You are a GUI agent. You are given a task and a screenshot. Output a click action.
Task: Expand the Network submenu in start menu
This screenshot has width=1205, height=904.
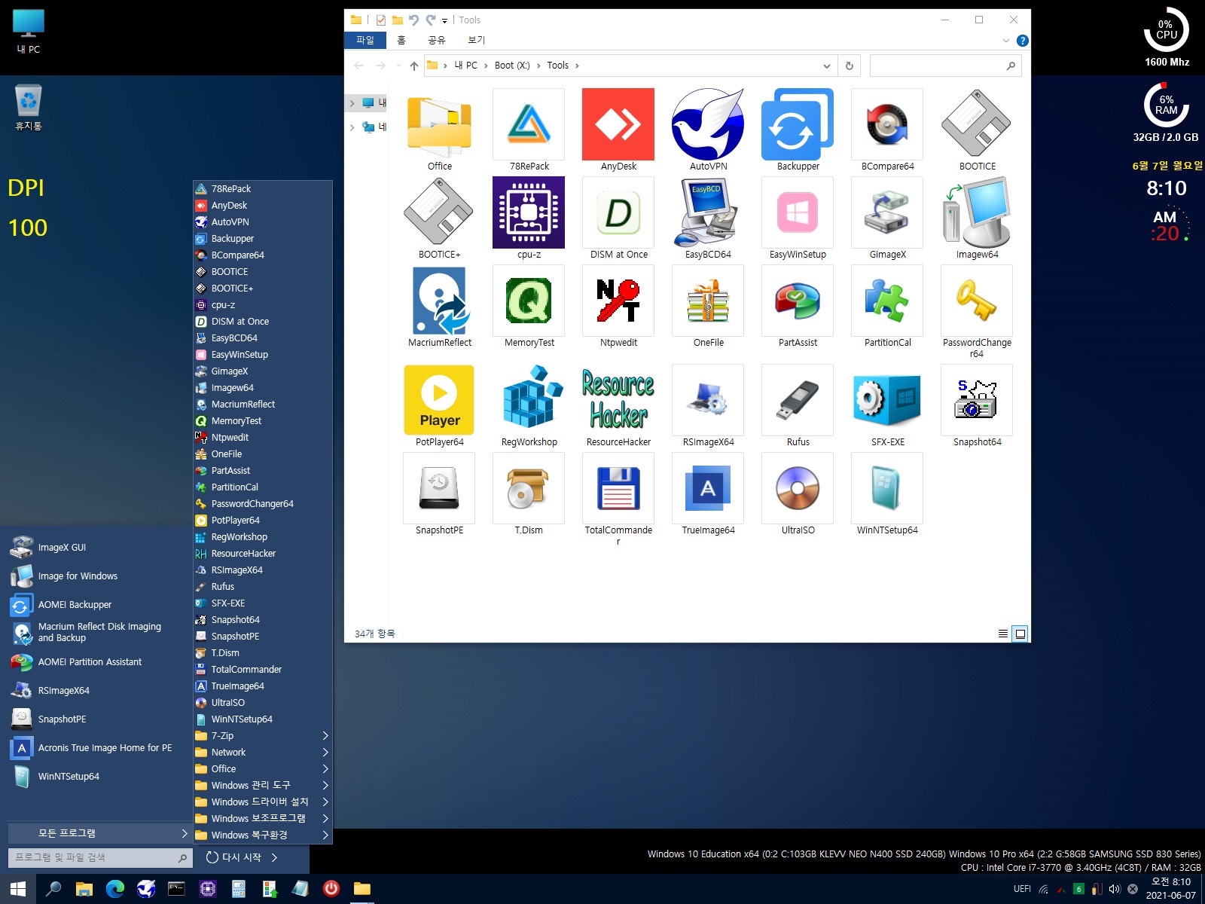(x=262, y=752)
